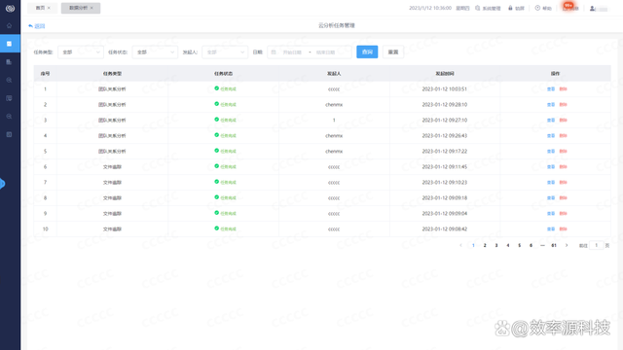623x350 pixels.
Task: View task in row 1
Action: [551, 89]
